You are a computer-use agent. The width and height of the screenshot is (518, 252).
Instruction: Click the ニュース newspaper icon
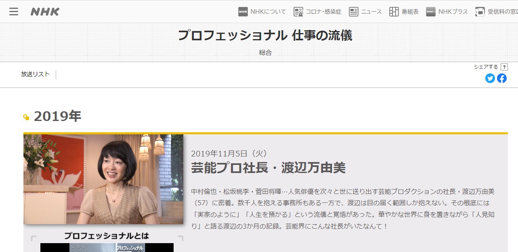(354, 12)
